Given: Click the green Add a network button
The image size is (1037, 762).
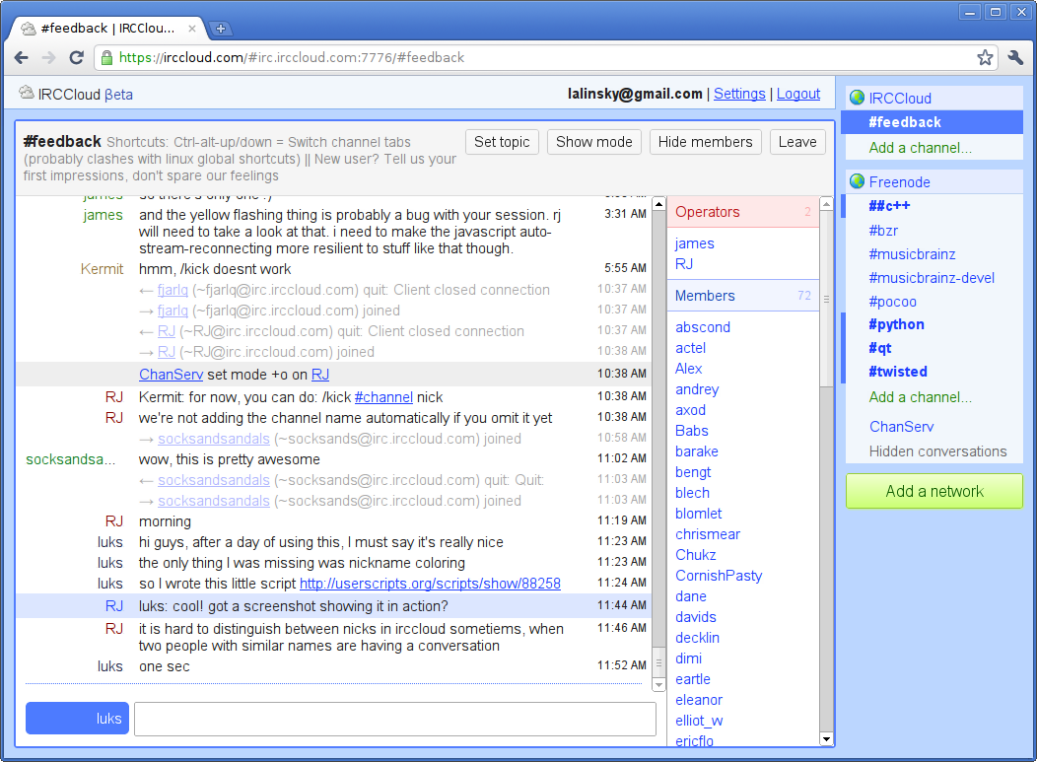Looking at the screenshot, I should coord(934,491).
